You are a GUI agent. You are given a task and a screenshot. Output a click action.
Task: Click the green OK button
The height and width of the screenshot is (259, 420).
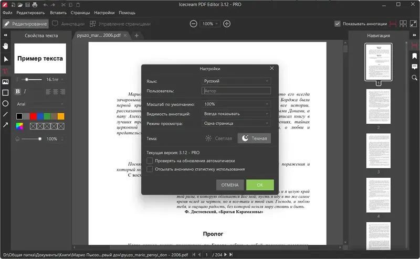pos(260,185)
